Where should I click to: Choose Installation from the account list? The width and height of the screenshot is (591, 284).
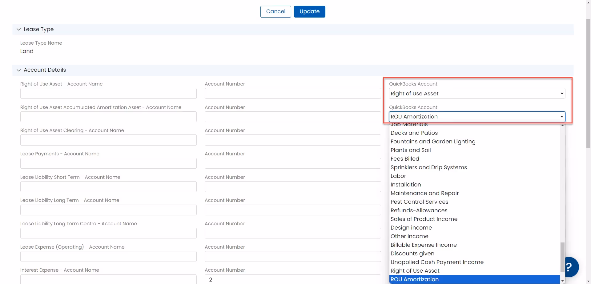(474, 185)
